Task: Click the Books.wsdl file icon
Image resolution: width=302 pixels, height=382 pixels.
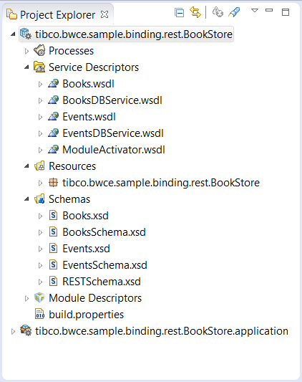Action: coord(53,84)
